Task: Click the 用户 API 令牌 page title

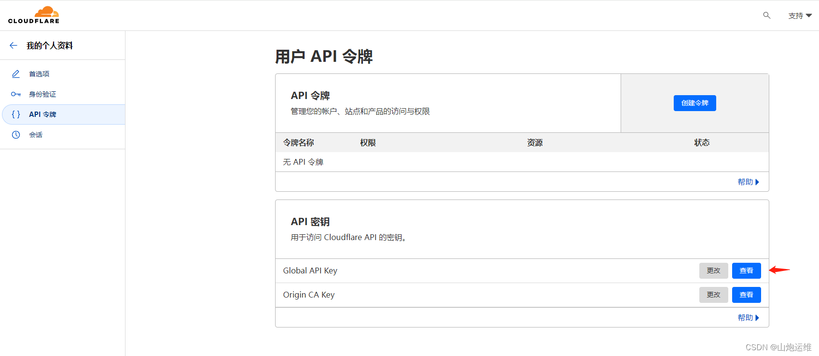Action: [324, 56]
